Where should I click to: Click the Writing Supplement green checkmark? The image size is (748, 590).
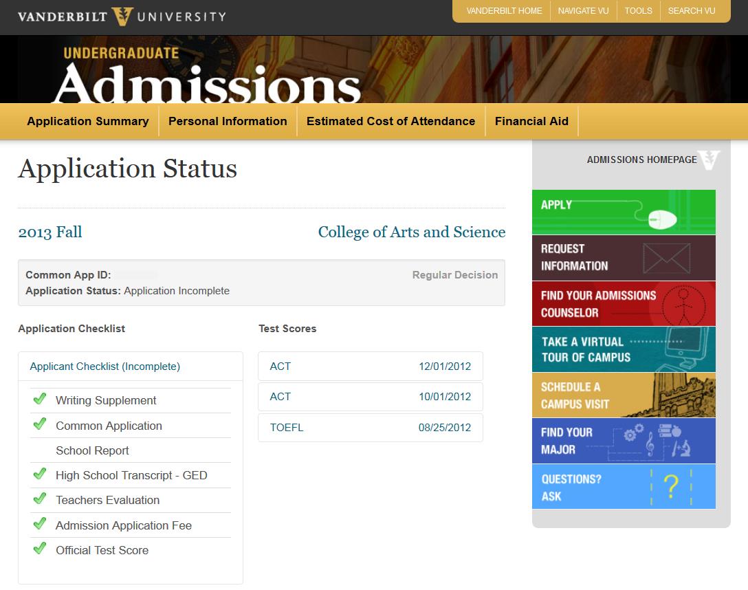40,400
